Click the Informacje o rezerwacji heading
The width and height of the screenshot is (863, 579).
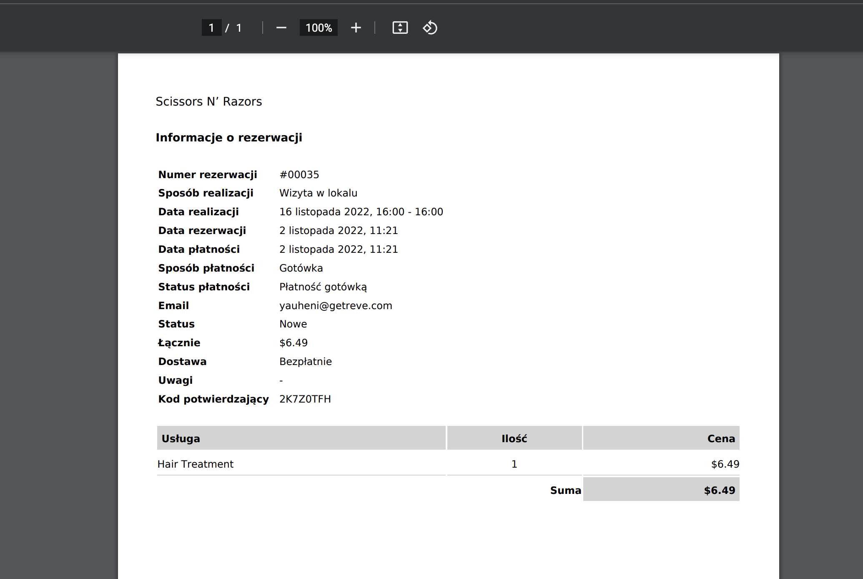(228, 138)
